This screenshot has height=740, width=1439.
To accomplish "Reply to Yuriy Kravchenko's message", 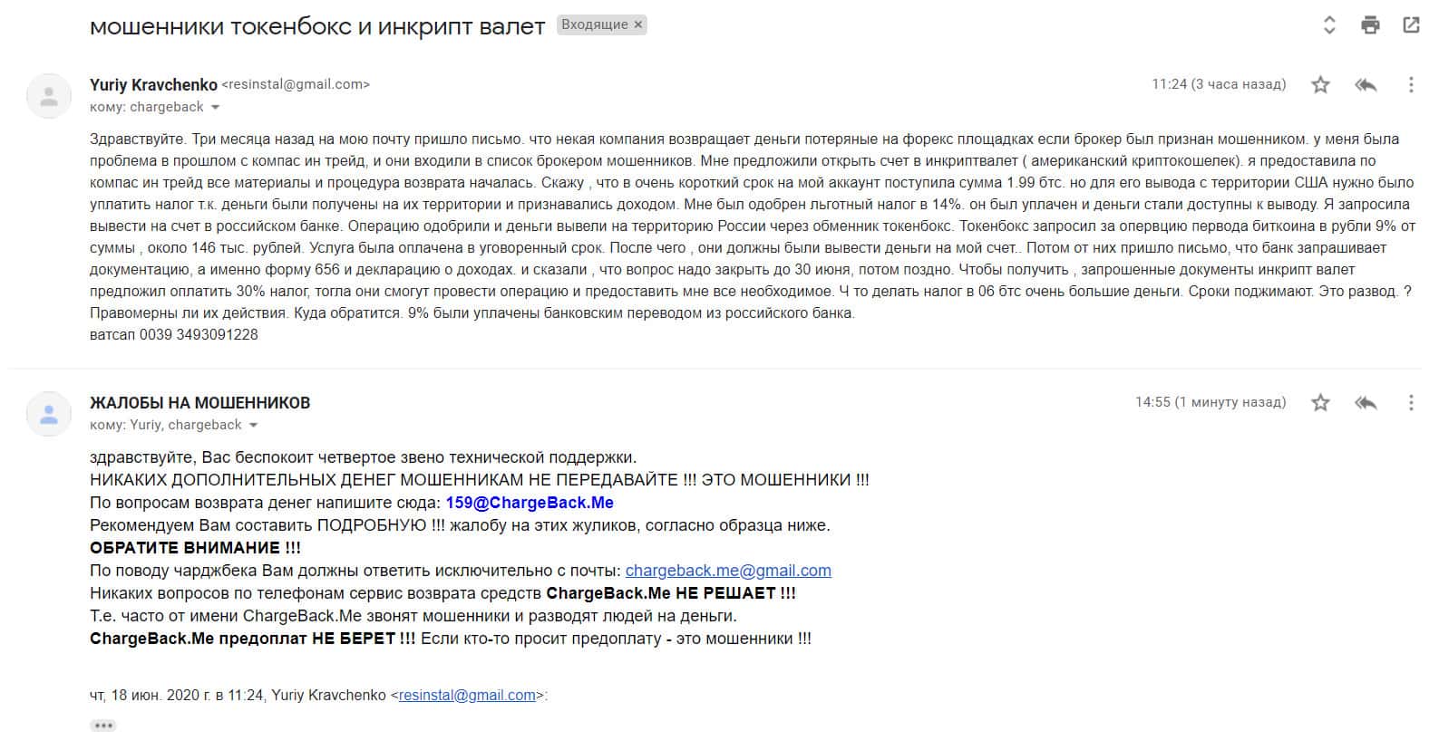I will 1366,85.
